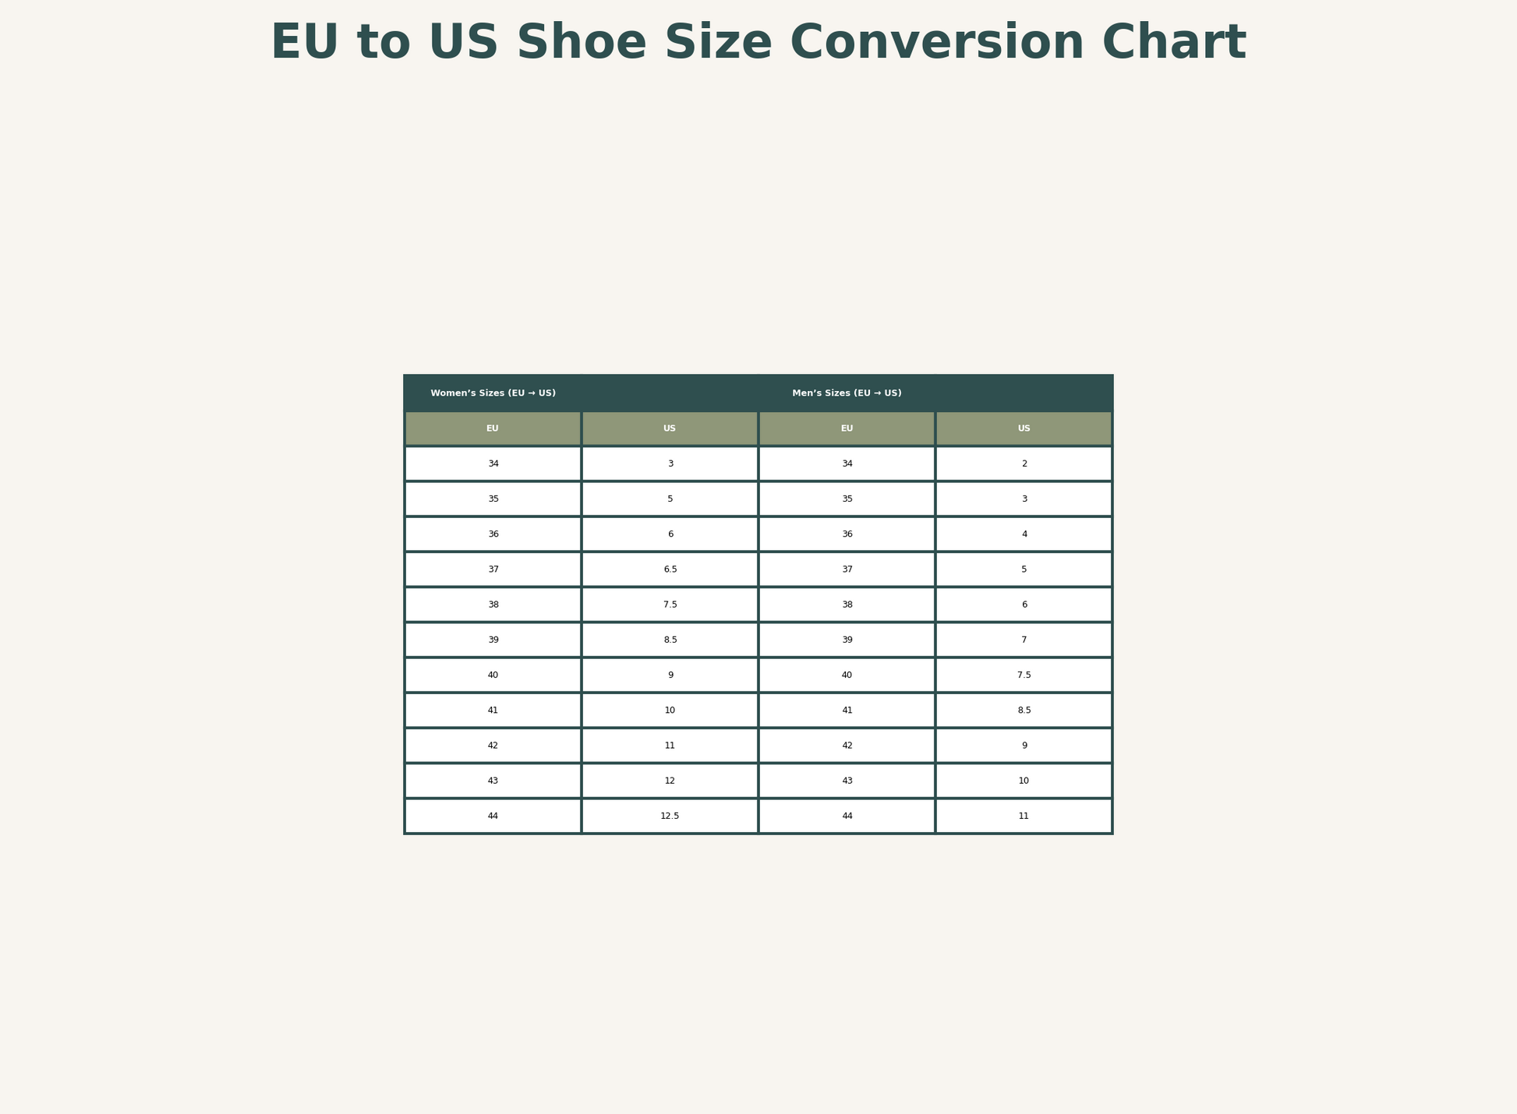Click men's EU size 43 cell

tap(847, 781)
